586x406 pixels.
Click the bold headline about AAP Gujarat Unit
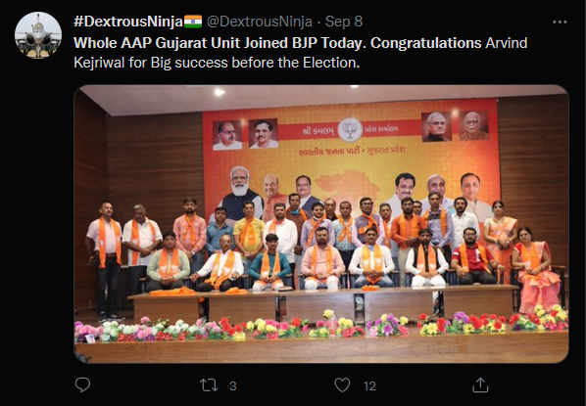click(277, 43)
